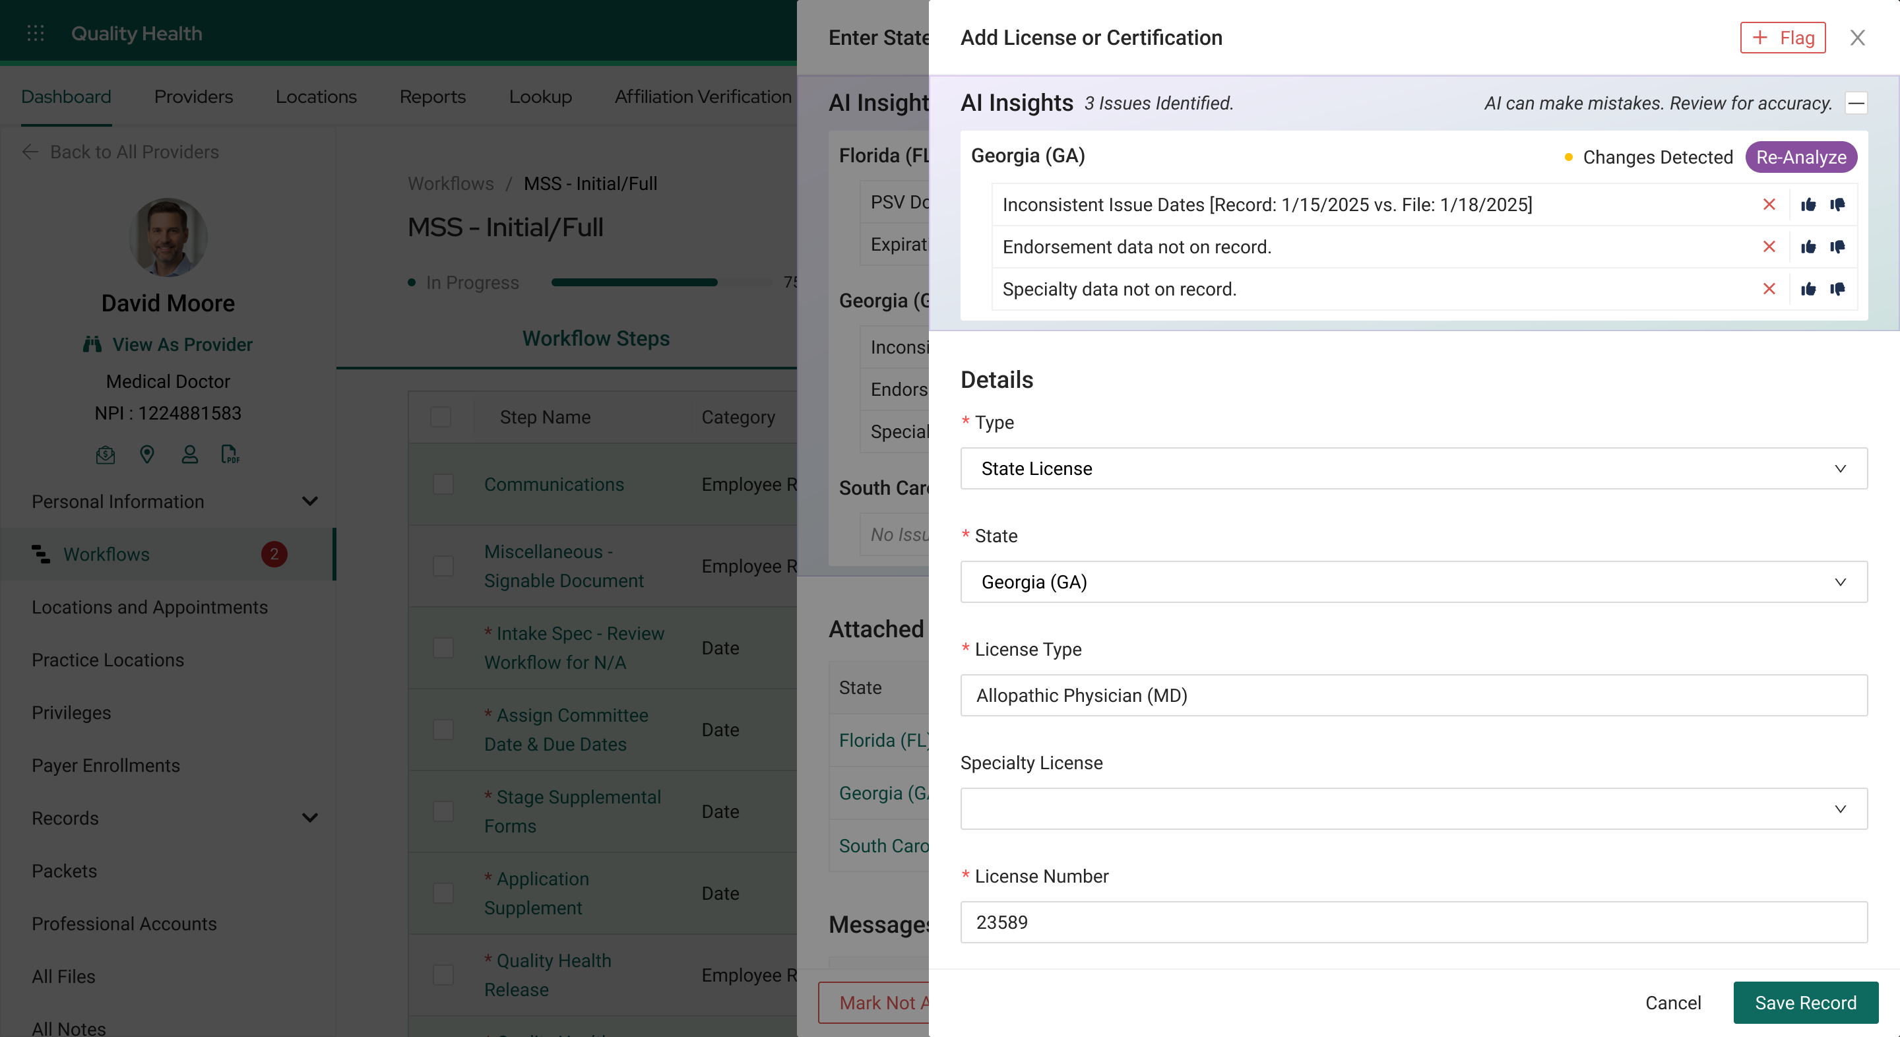Open the Stage Supplemental Forms step link
Image resolution: width=1900 pixels, height=1037 pixels.
(x=573, y=811)
